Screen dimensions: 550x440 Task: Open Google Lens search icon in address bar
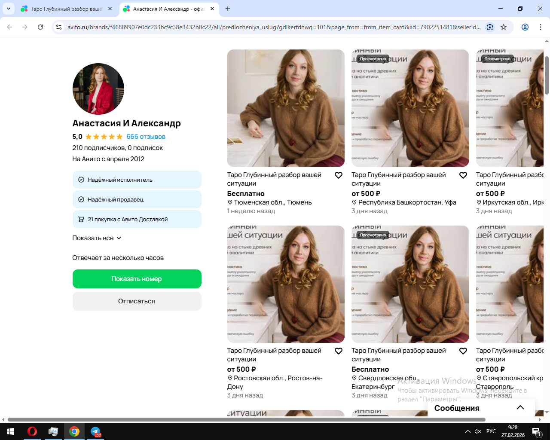pos(490,27)
